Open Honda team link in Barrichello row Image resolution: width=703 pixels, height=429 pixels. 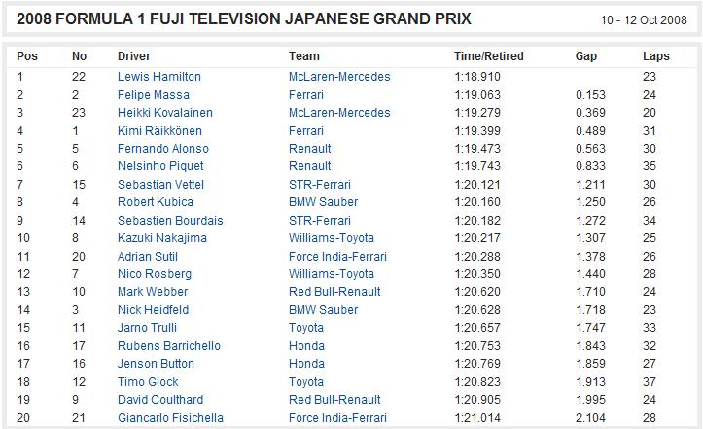click(306, 346)
